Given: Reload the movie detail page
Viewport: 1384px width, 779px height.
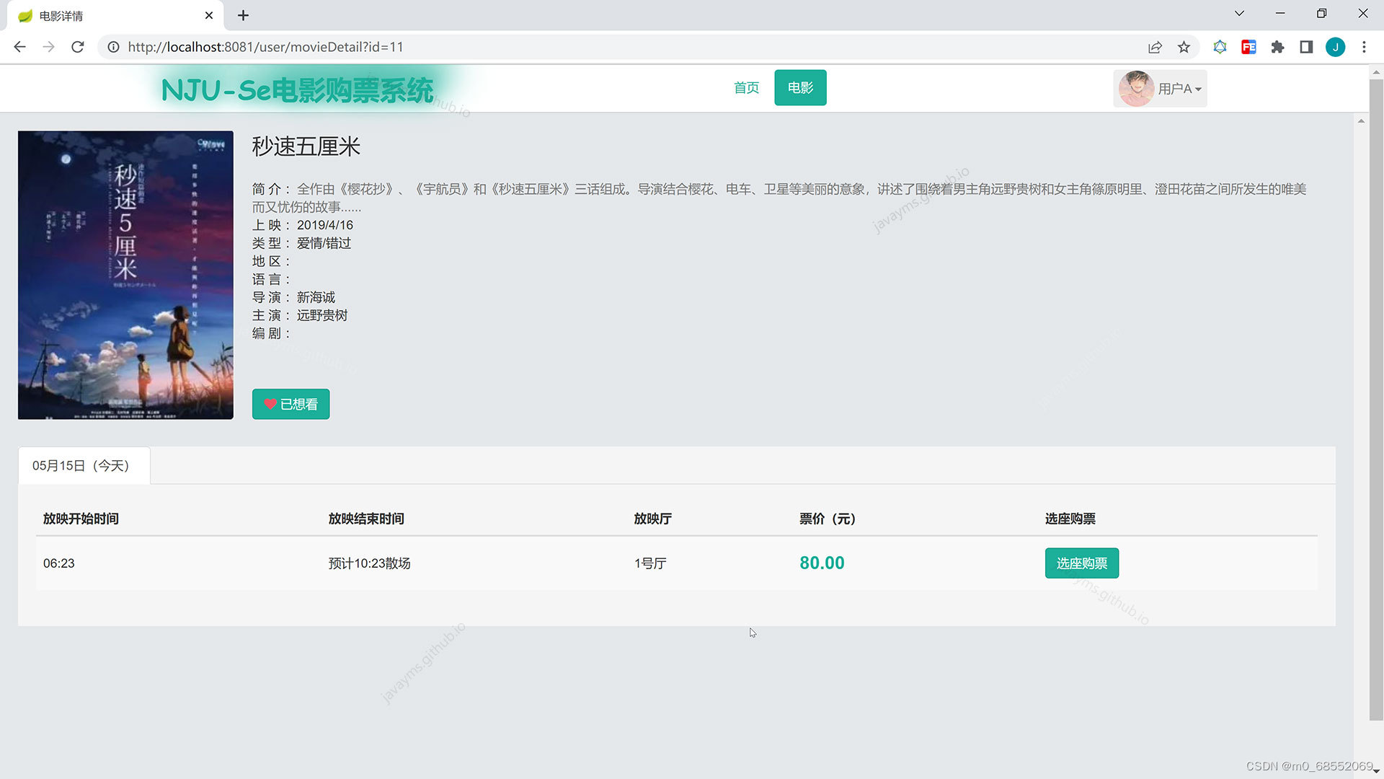Looking at the screenshot, I should [78, 47].
